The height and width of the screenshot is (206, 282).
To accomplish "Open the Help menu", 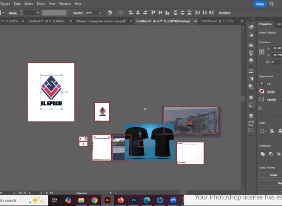I will click(x=78, y=4).
